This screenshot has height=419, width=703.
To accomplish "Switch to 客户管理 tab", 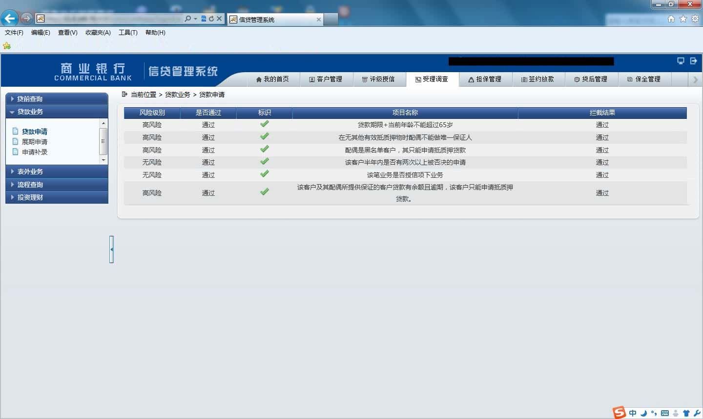I will (326, 79).
